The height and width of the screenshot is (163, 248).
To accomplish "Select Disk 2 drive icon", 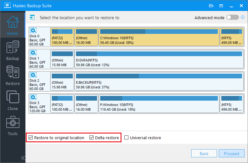I will [33, 75].
